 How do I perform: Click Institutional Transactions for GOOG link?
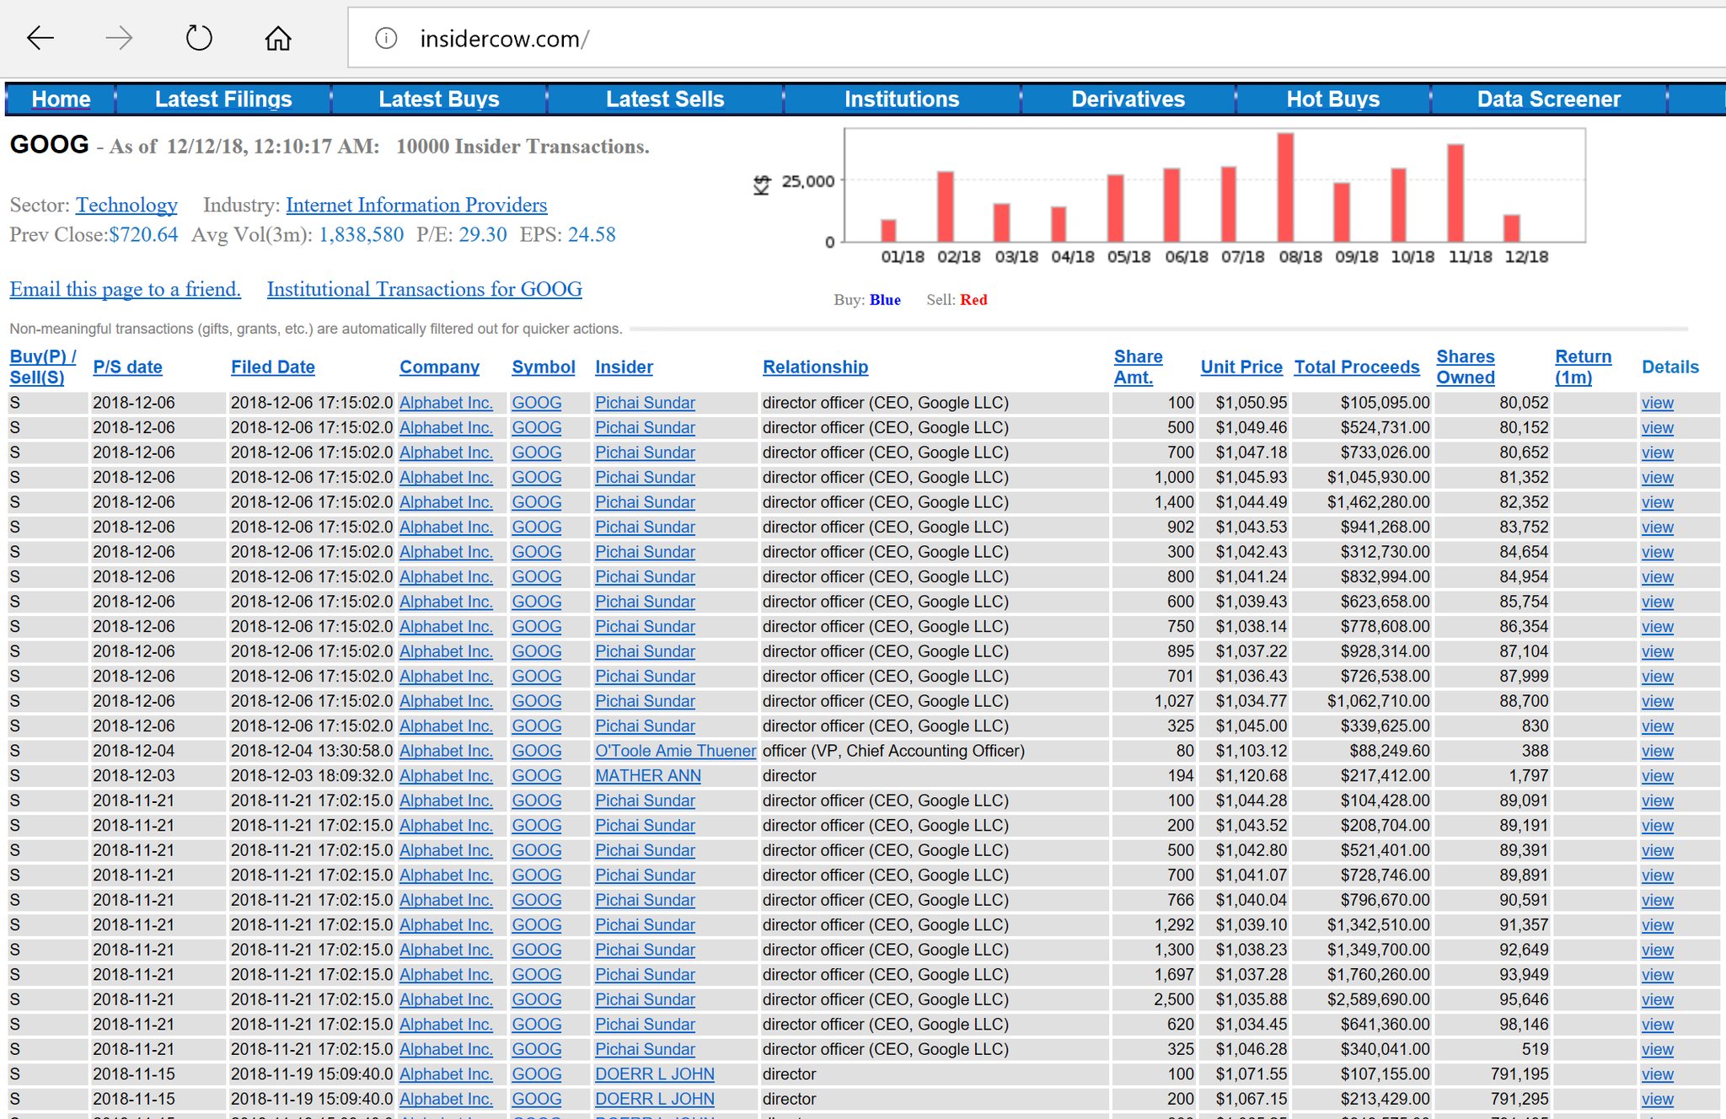(x=424, y=289)
